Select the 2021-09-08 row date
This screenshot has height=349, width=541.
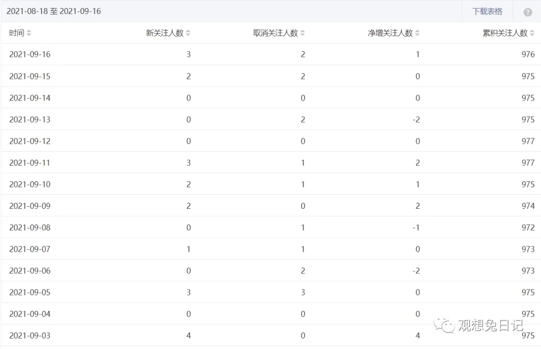point(30,228)
